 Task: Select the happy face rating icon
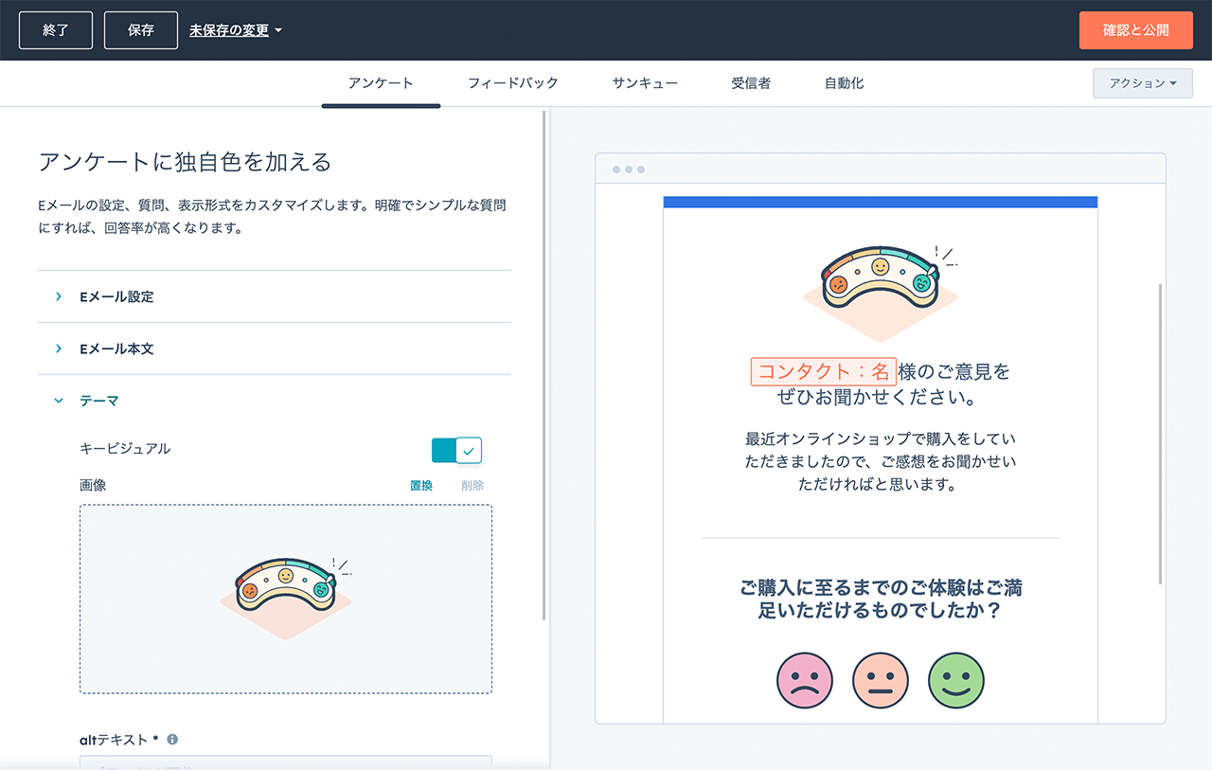[x=956, y=680]
